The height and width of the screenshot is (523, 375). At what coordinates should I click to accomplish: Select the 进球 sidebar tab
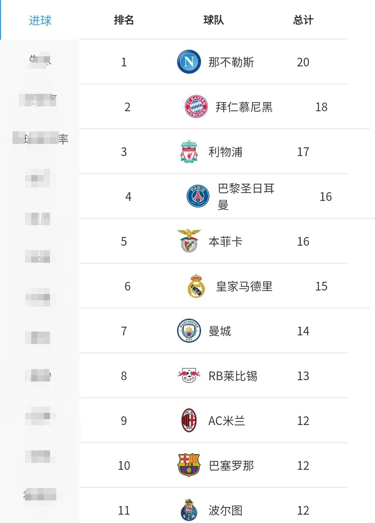(x=40, y=20)
